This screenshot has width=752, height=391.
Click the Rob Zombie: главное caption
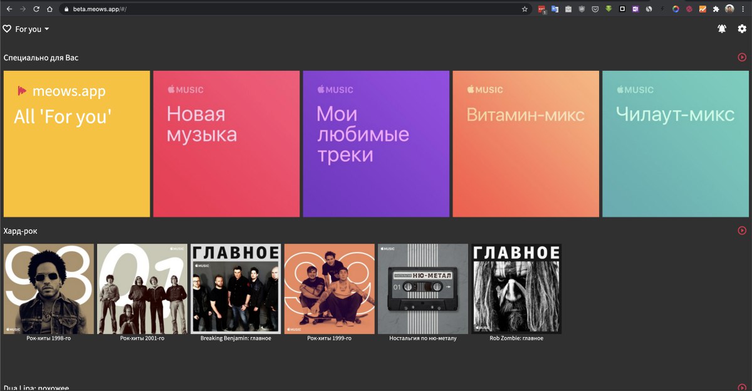pyautogui.click(x=516, y=338)
